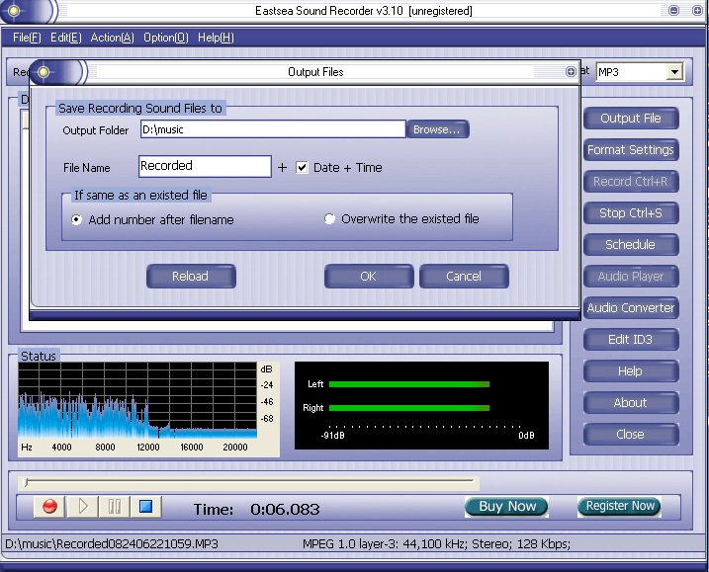The width and height of the screenshot is (709, 572).
Task: Click the Play triangle icon
Action: click(83, 507)
